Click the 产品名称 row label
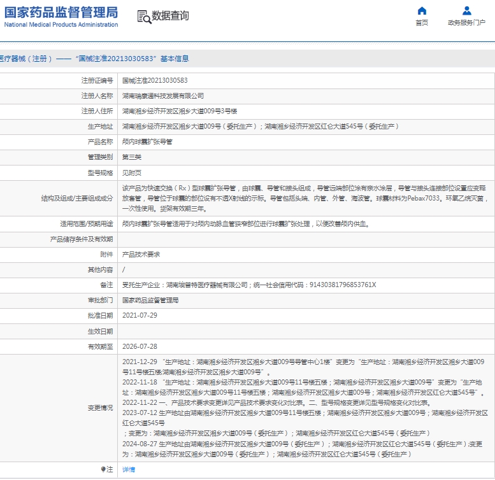Image resolution: width=495 pixels, height=480 pixels. pos(100,142)
